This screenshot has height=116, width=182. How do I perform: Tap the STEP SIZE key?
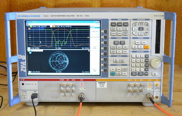click(155, 74)
